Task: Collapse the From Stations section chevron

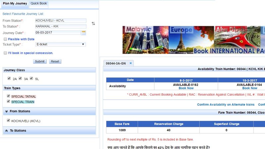Action: 7,112
